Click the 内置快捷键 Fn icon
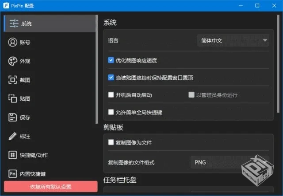This screenshot has width=283, height=196. 13,174
